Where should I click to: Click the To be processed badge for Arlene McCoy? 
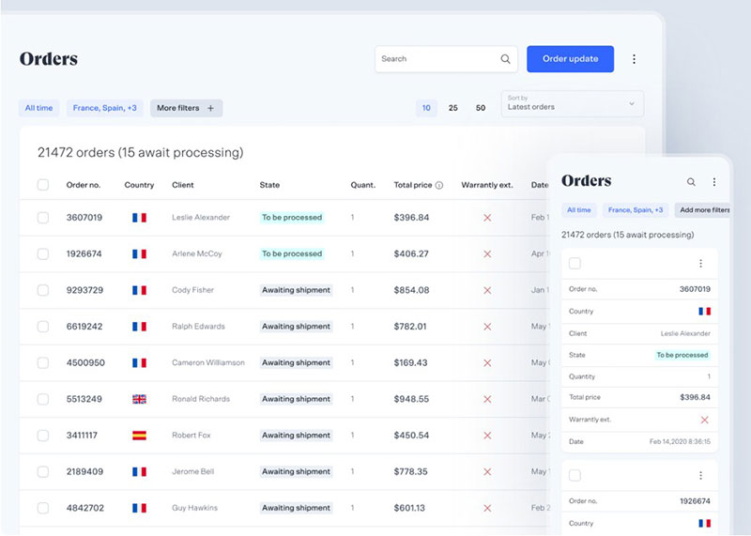pyautogui.click(x=292, y=253)
